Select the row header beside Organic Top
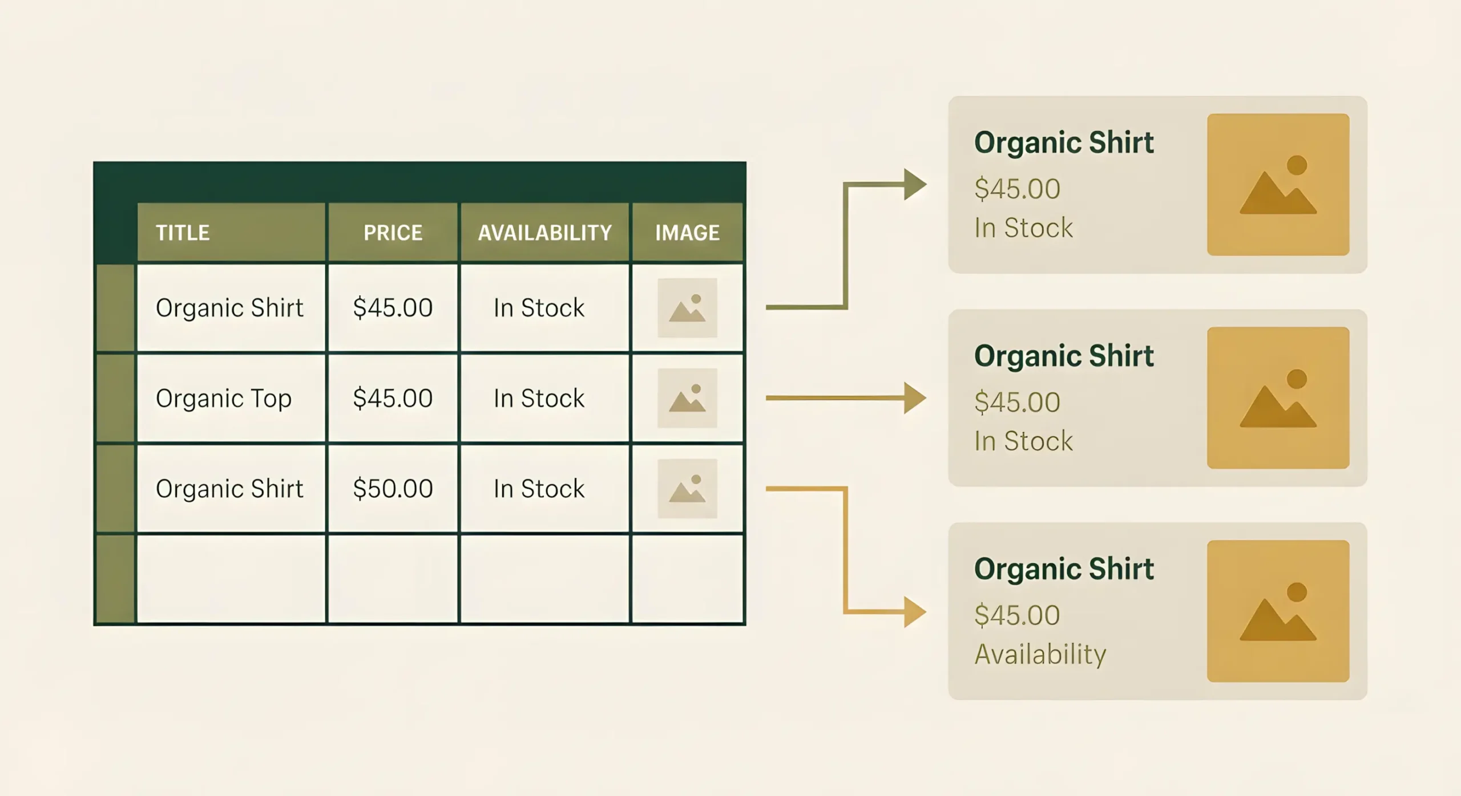This screenshot has height=796, width=1461. tap(116, 398)
